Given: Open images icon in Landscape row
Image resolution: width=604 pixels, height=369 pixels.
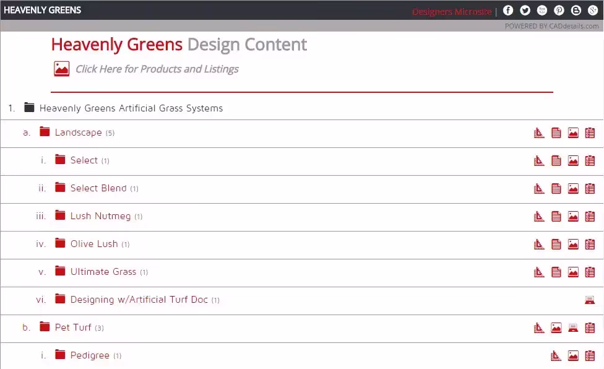Looking at the screenshot, I should [573, 133].
